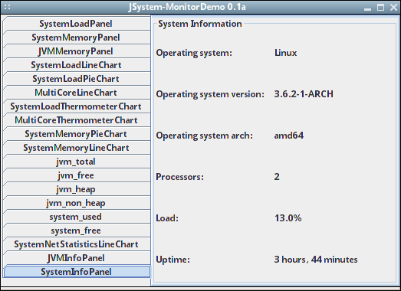Switch to the SystemMemoryLineChart tab
The image size is (401, 291).
(77, 148)
